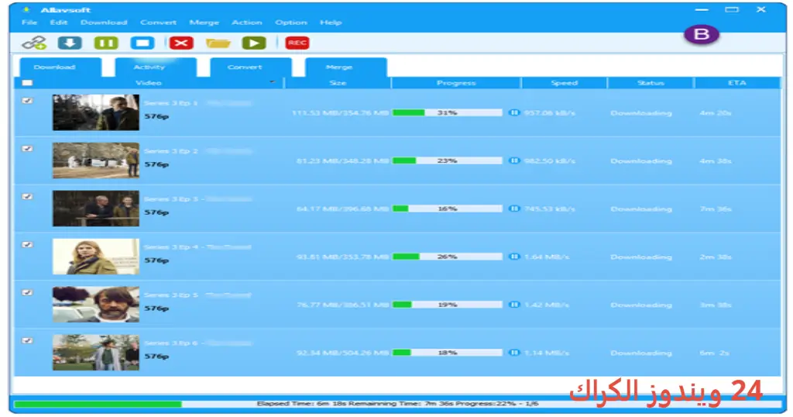Select the Series 3 Ep 2 thumbnail
The height and width of the screenshot is (417, 793).
click(x=95, y=160)
